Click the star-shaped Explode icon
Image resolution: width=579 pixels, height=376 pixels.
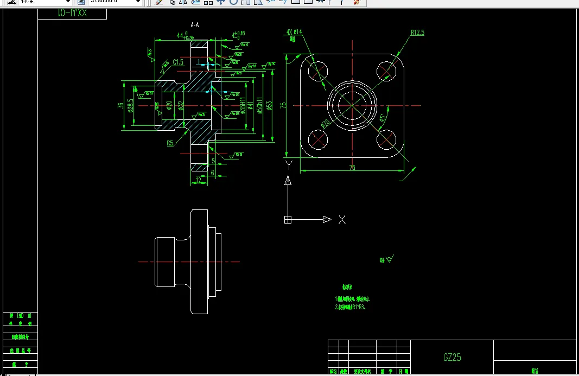click(x=320, y=3)
